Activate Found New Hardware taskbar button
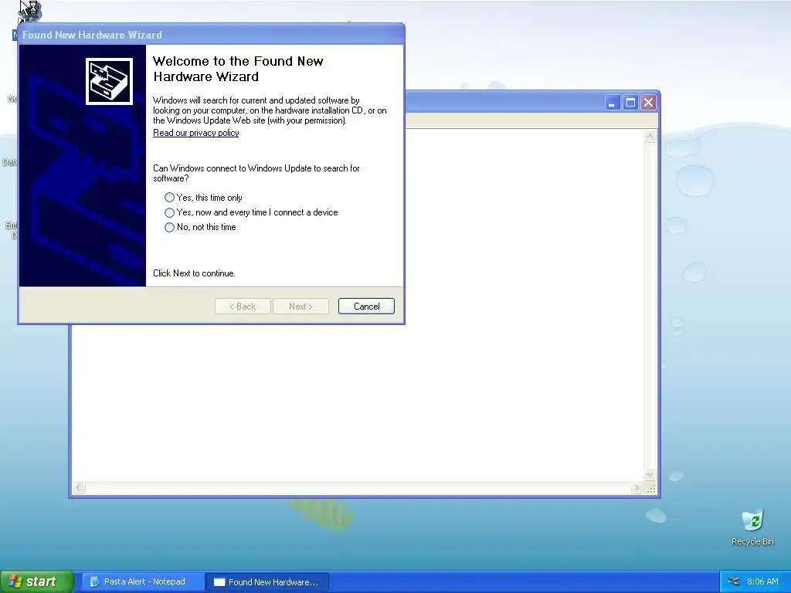Viewport: 791px width, 593px height. click(267, 581)
